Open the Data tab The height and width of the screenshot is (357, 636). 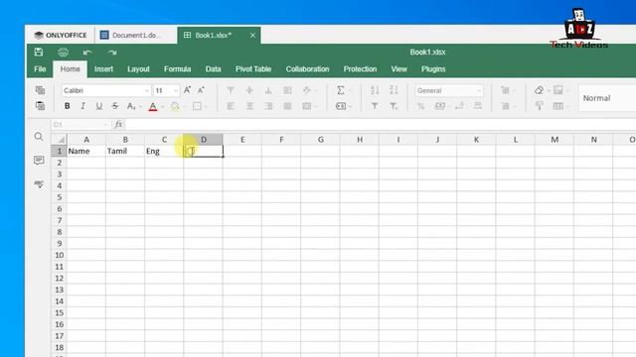pyautogui.click(x=213, y=69)
